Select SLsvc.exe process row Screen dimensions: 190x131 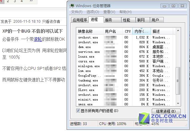pyautogui.click(x=126, y=90)
